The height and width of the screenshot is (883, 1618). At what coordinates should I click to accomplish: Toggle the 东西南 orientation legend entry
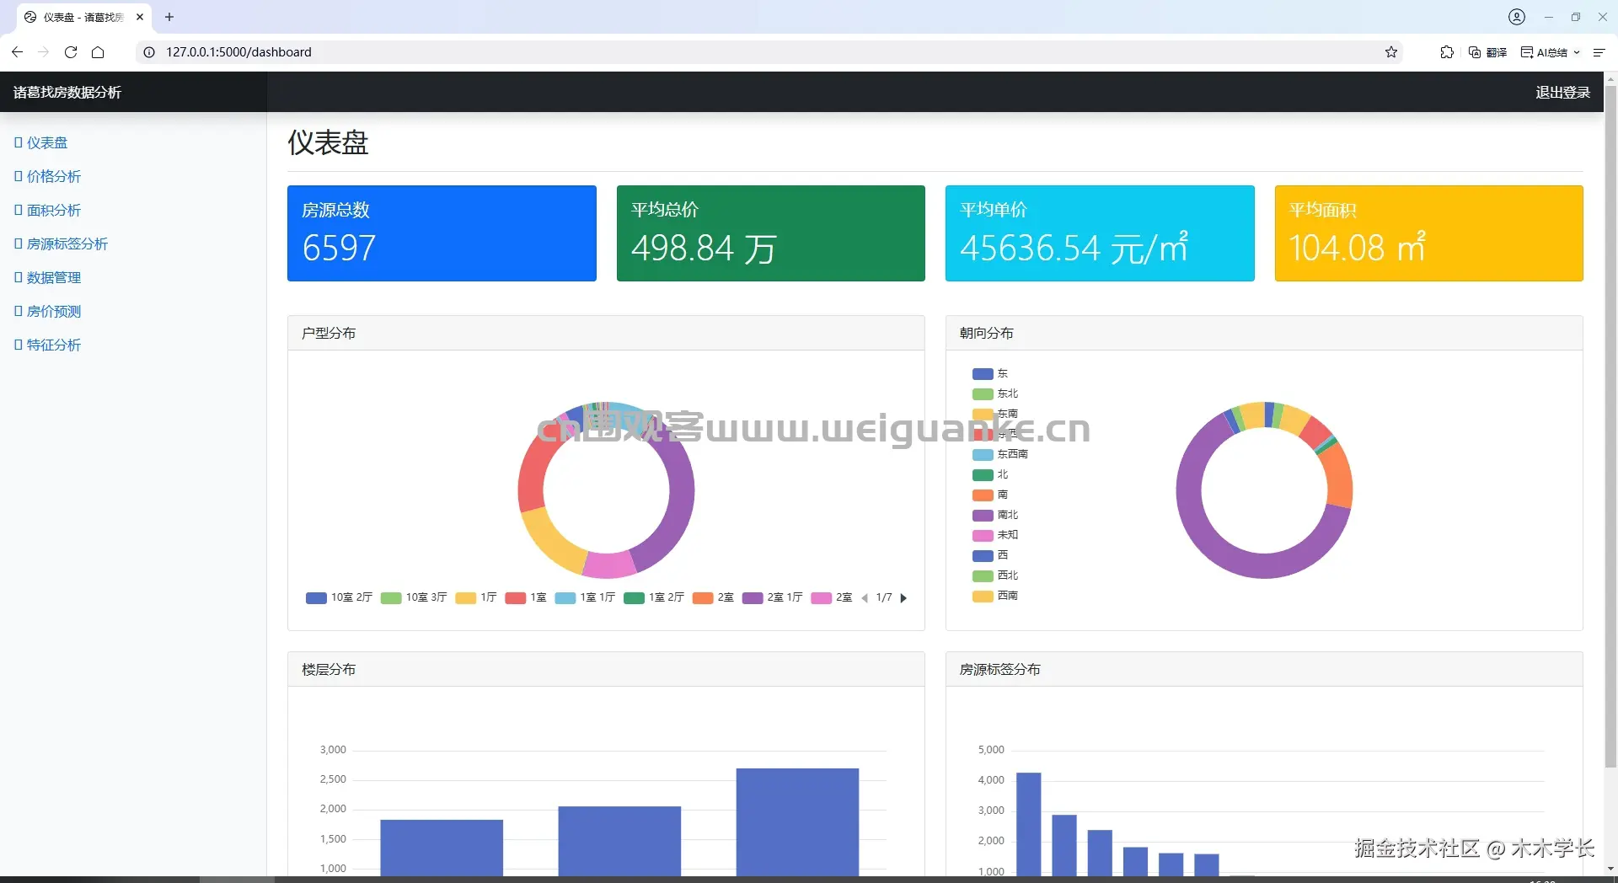pyautogui.click(x=1000, y=454)
